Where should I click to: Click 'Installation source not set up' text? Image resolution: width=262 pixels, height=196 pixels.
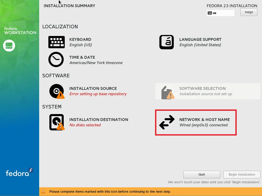[206, 94]
